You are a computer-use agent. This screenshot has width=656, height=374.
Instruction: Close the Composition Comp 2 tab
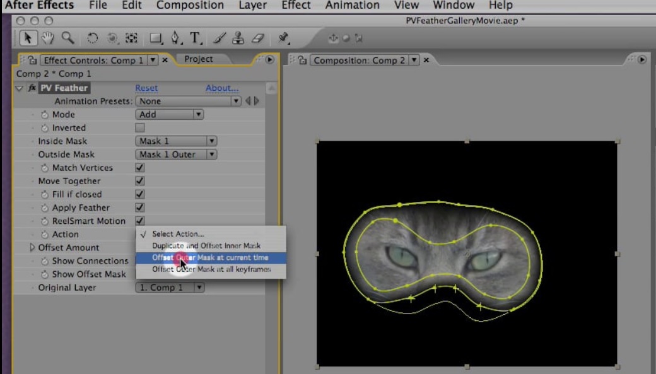click(x=426, y=60)
